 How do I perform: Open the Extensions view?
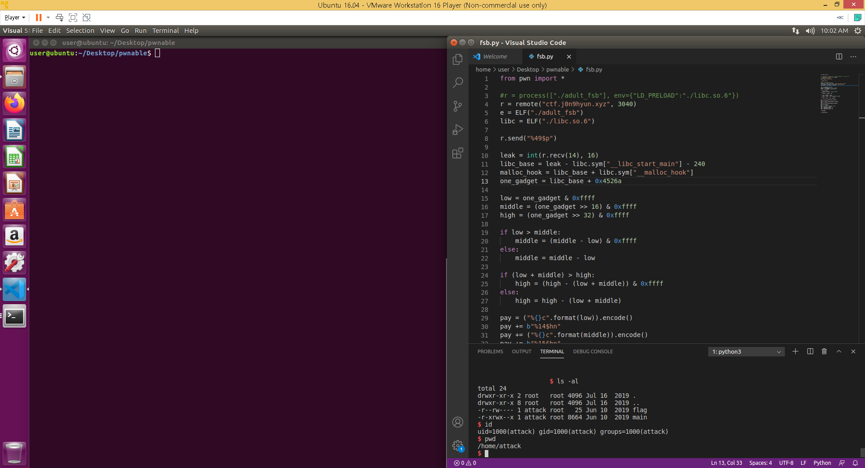(x=458, y=153)
